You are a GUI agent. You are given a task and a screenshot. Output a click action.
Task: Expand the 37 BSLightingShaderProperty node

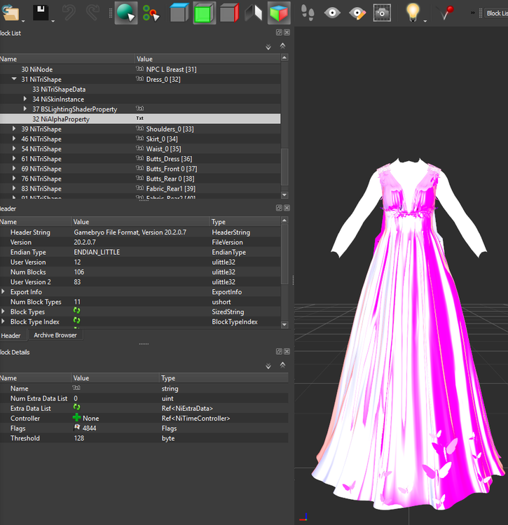(25, 108)
